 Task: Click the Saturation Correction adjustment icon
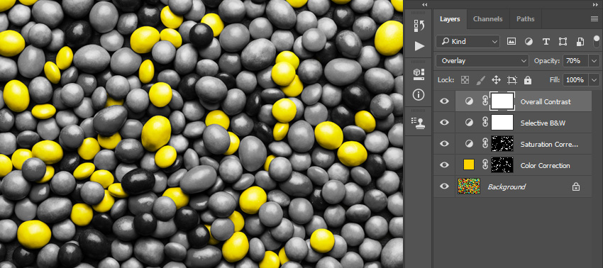pos(469,144)
